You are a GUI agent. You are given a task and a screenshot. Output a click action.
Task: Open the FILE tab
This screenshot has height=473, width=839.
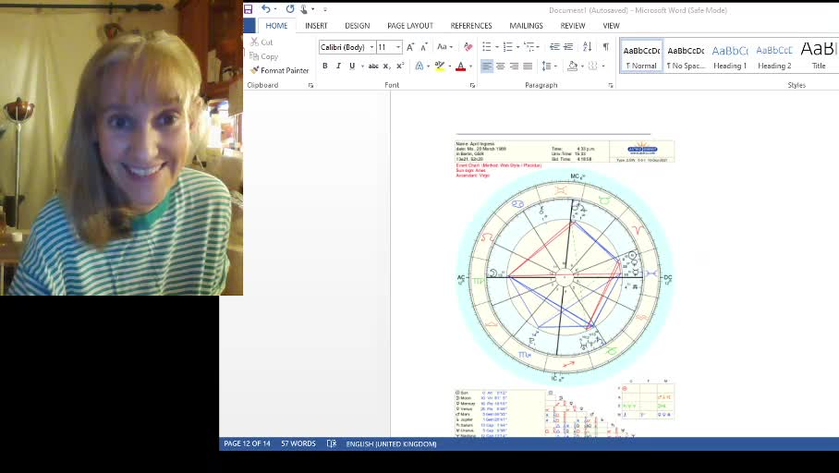pos(249,25)
